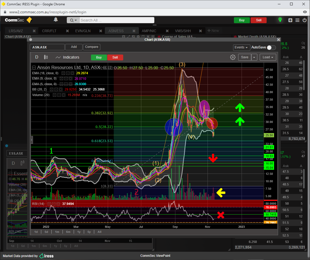
Task: Click the candlestick chart type icon
Action: pyautogui.click(x=46, y=57)
